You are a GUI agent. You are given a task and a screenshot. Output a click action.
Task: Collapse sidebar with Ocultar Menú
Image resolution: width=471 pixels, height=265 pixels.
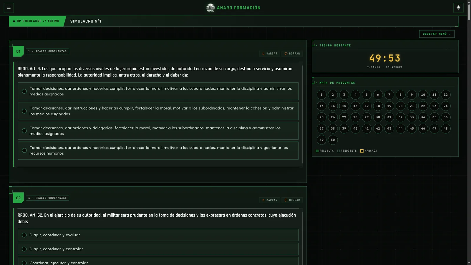click(x=437, y=34)
